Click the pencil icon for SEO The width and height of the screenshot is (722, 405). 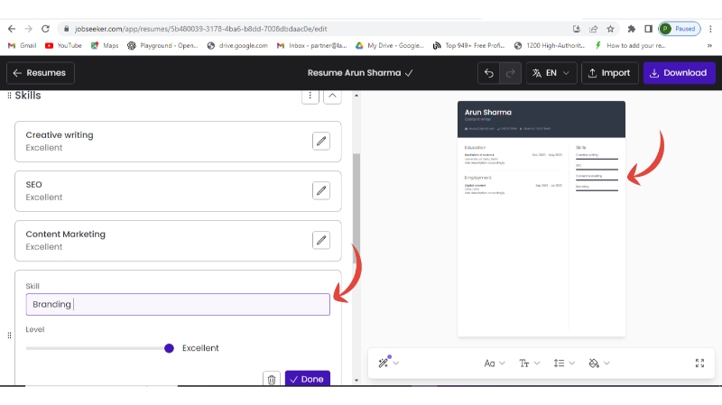click(320, 190)
